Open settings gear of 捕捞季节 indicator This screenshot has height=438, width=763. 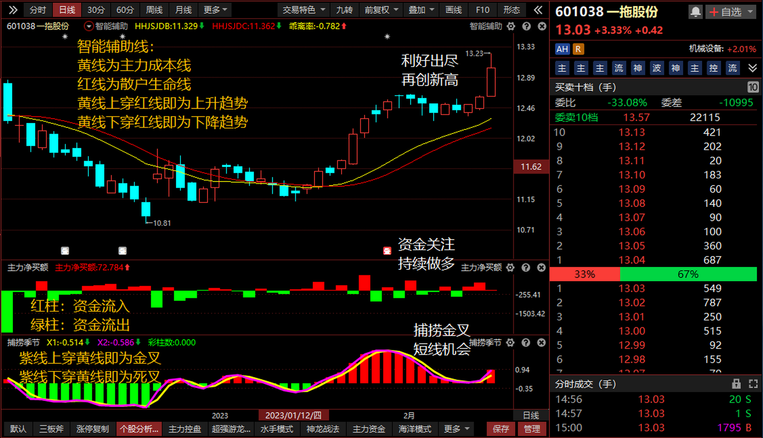coord(510,343)
